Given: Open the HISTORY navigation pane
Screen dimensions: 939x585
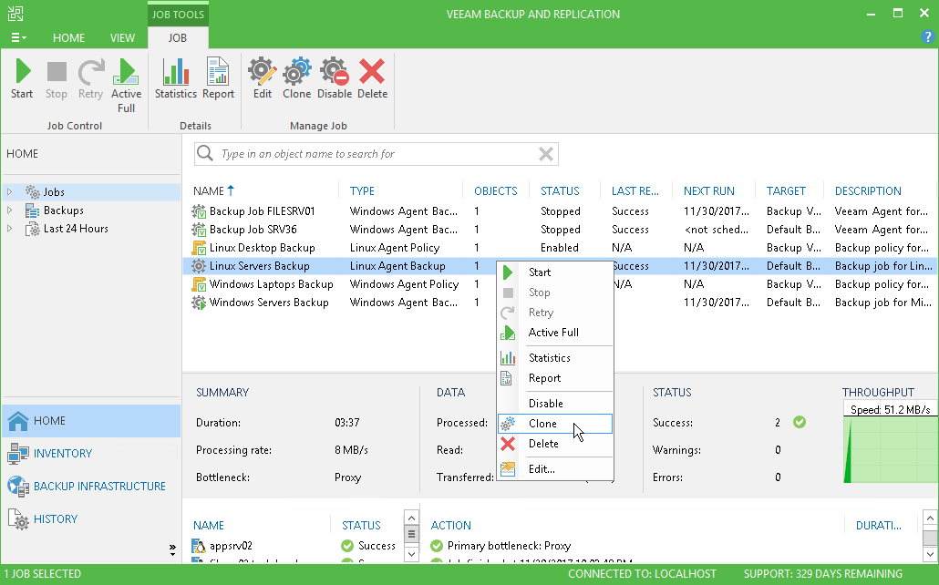Looking at the screenshot, I should (x=91, y=518).
